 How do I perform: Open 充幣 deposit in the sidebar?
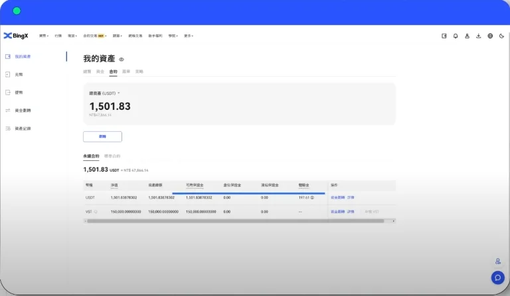[x=19, y=75]
